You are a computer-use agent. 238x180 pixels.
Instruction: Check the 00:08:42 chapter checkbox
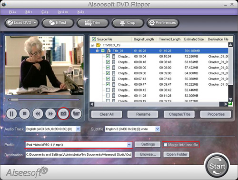point(108,90)
